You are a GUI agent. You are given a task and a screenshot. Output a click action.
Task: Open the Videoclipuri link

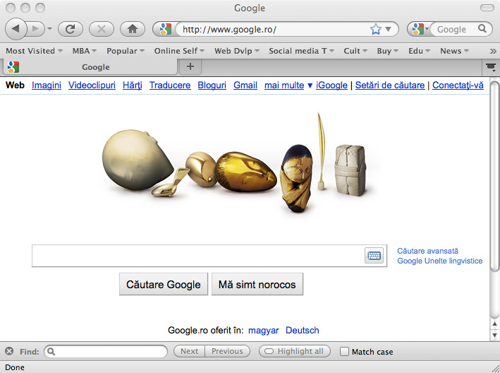coord(92,85)
